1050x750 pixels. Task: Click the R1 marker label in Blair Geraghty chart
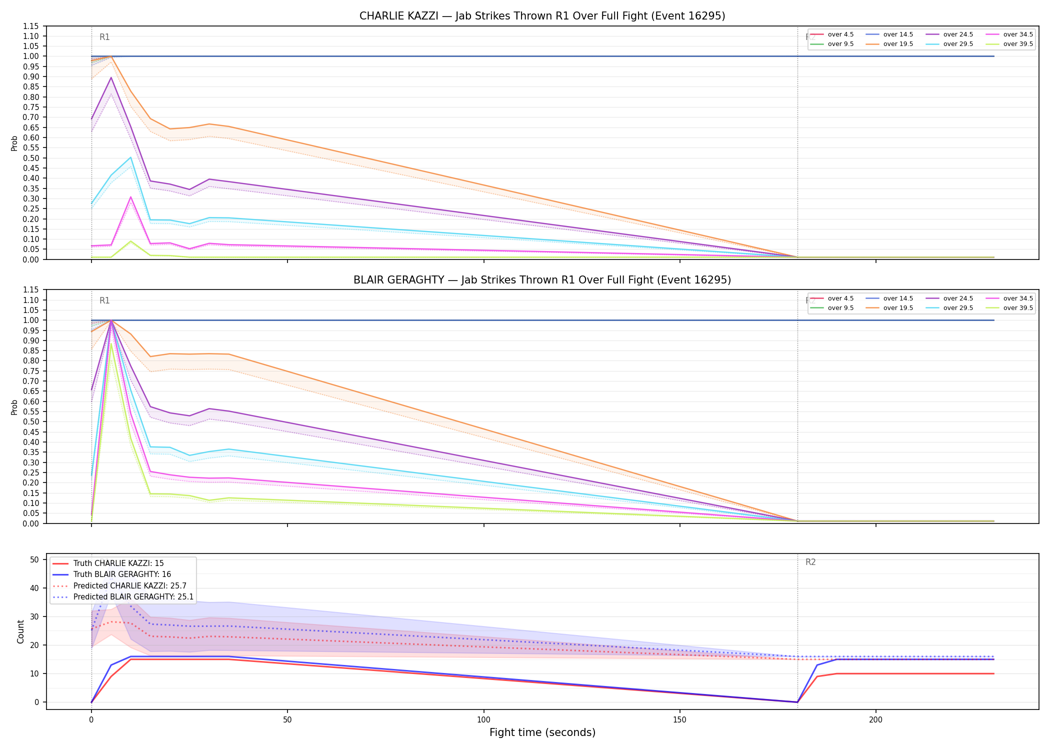104,300
